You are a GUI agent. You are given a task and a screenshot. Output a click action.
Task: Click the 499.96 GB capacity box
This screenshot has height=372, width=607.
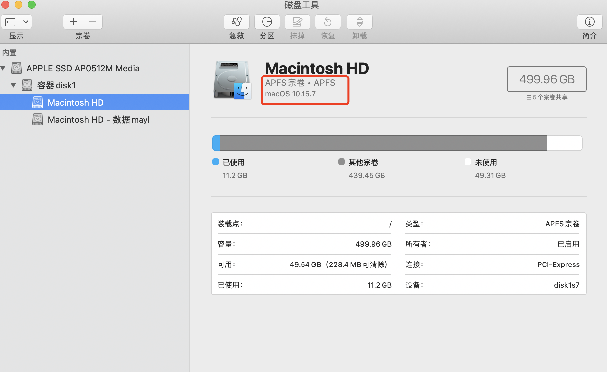point(547,79)
